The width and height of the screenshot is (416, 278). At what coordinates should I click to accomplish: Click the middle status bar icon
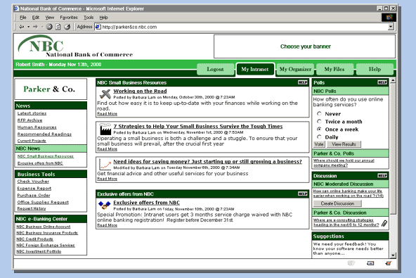pos(370,263)
